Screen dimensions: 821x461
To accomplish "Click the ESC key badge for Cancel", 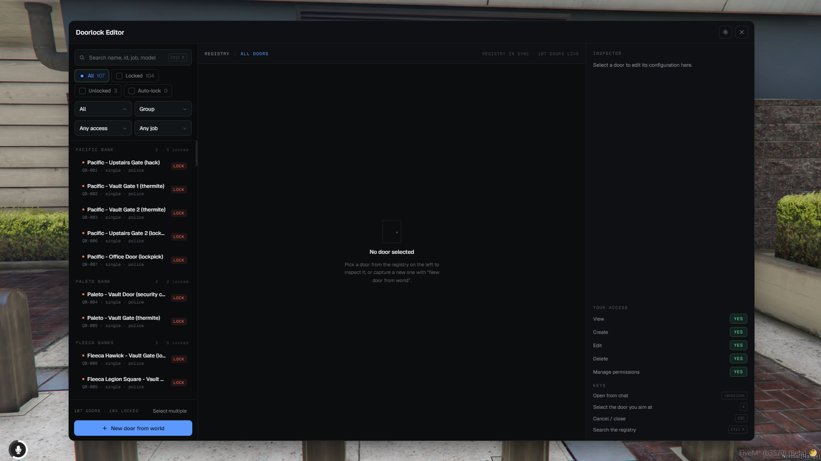I will pyautogui.click(x=741, y=418).
